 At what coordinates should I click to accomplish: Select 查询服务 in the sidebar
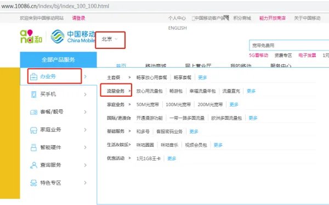tap(50, 165)
